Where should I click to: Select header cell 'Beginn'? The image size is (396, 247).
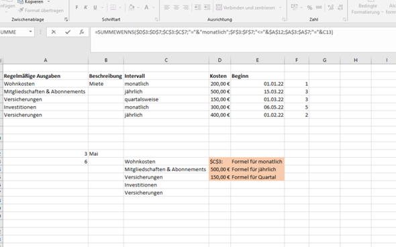click(257, 76)
